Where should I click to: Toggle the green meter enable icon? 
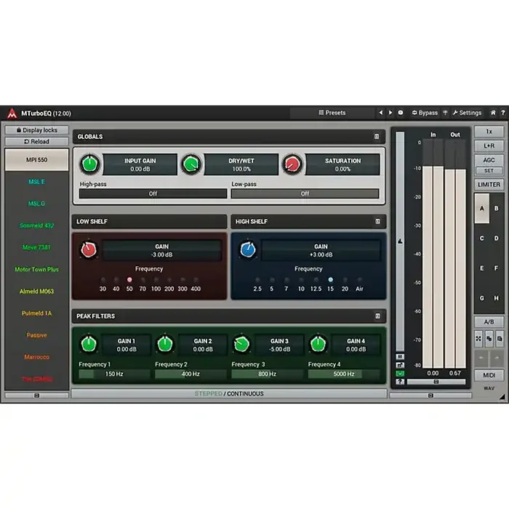coord(400,373)
